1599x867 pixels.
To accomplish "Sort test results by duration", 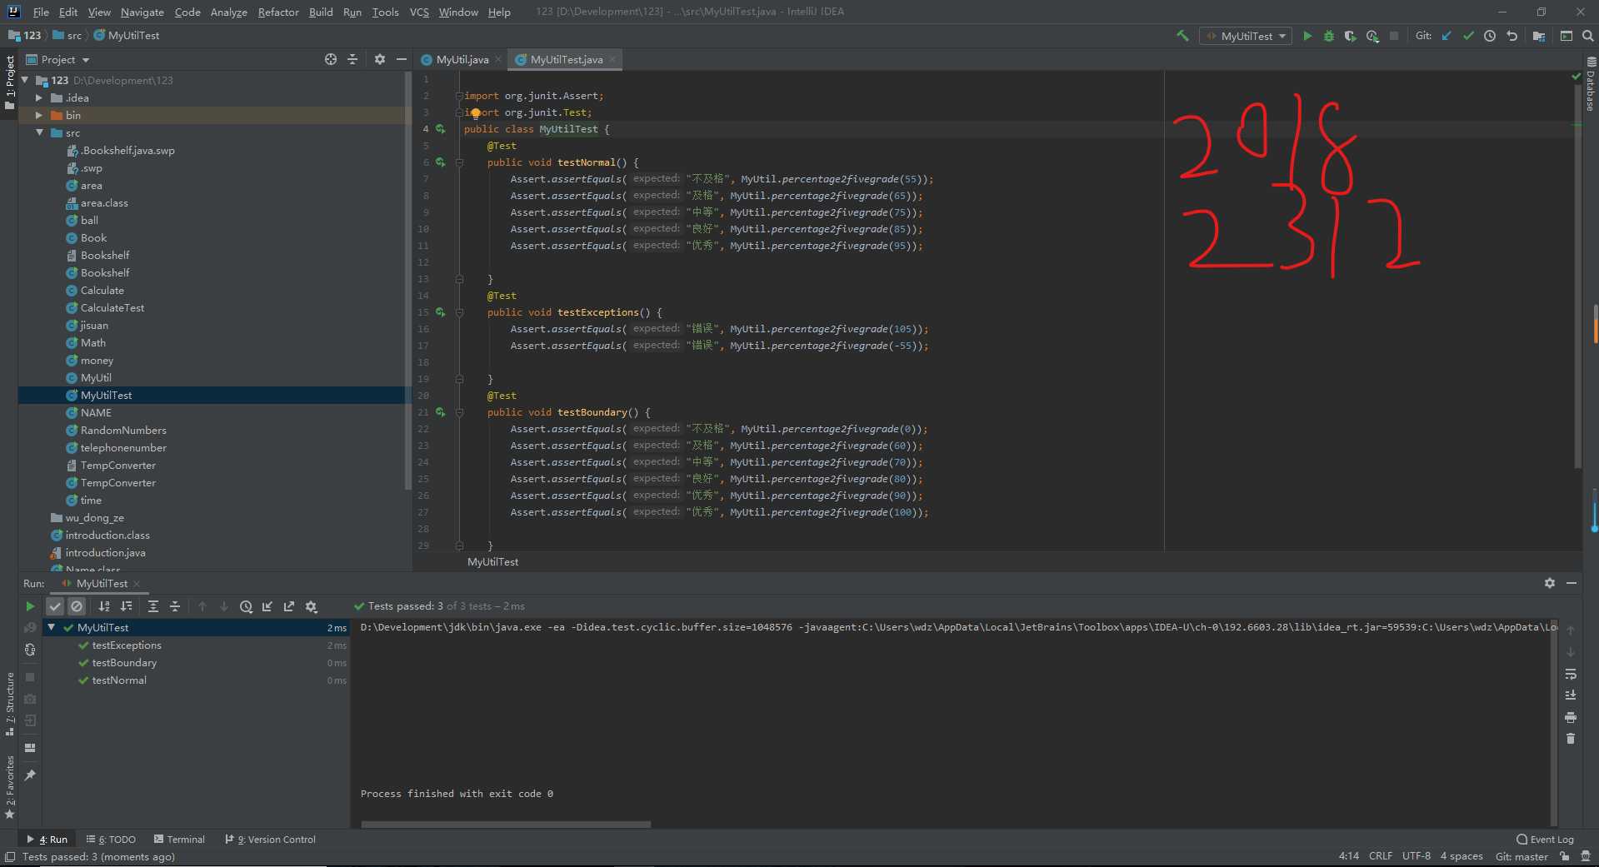I will point(126,606).
